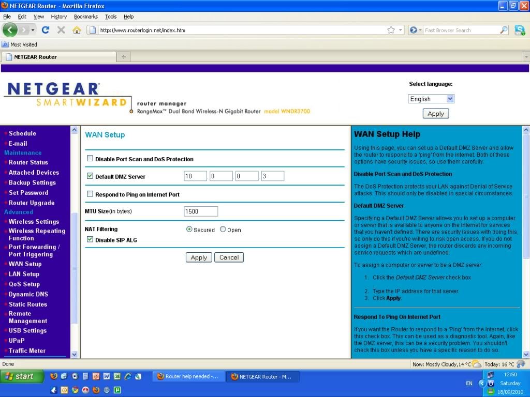Apply the selected language
530x397 pixels.
point(436,113)
